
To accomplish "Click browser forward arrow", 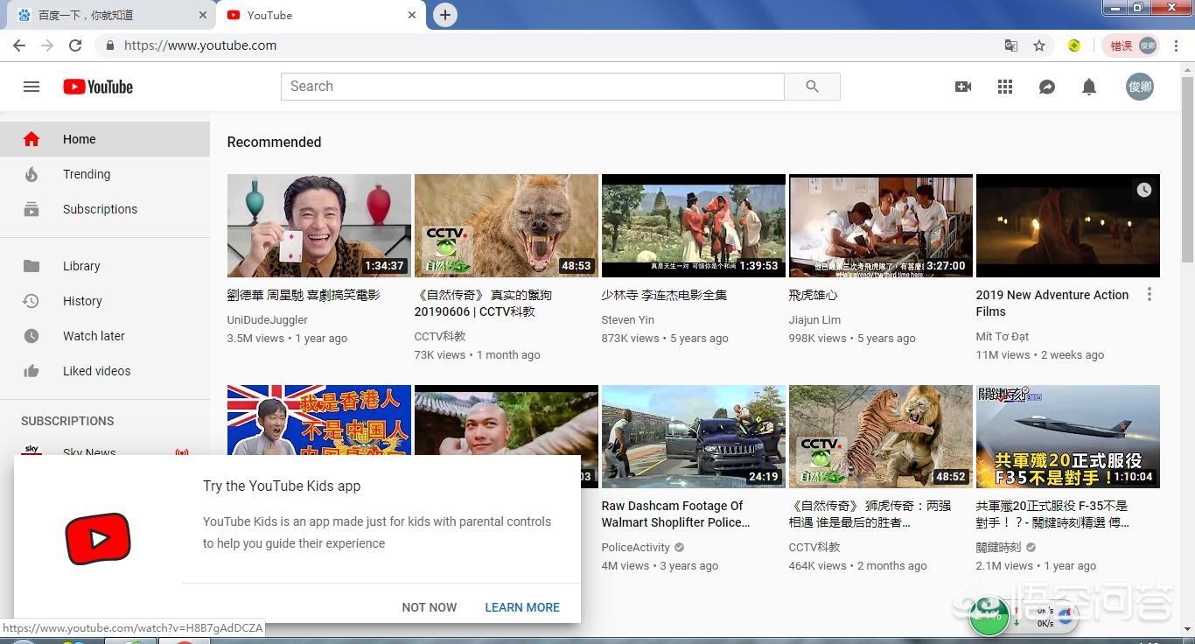I will tap(47, 45).
